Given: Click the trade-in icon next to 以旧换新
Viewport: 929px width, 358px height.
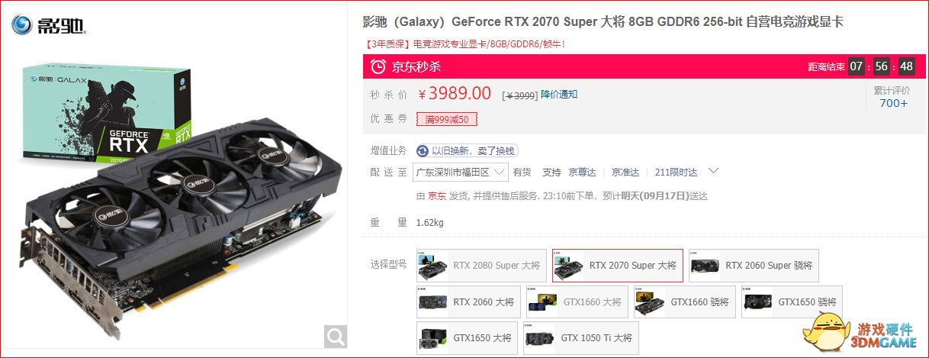Looking at the screenshot, I should pos(423,150).
